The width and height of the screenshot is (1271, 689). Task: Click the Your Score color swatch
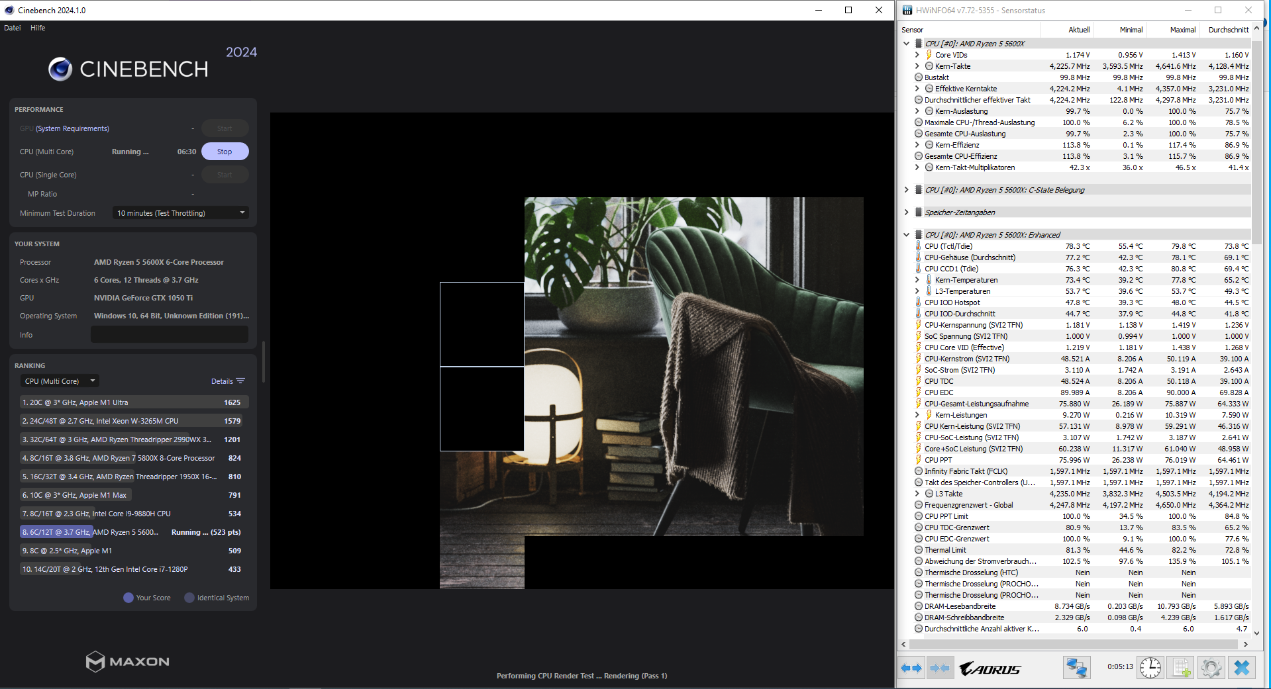(x=128, y=598)
